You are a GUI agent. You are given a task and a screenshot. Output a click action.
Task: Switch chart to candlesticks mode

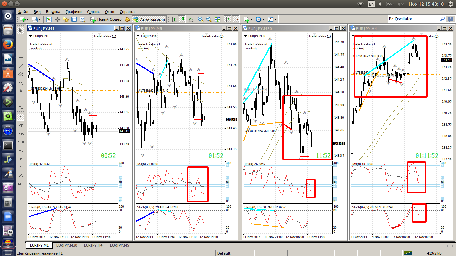click(182, 19)
